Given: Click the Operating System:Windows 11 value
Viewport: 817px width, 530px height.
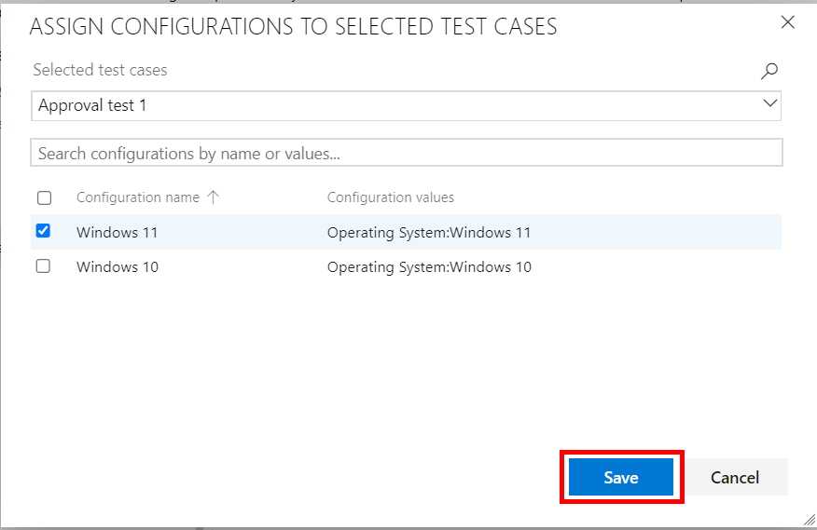Looking at the screenshot, I should [x=428, y=233].
